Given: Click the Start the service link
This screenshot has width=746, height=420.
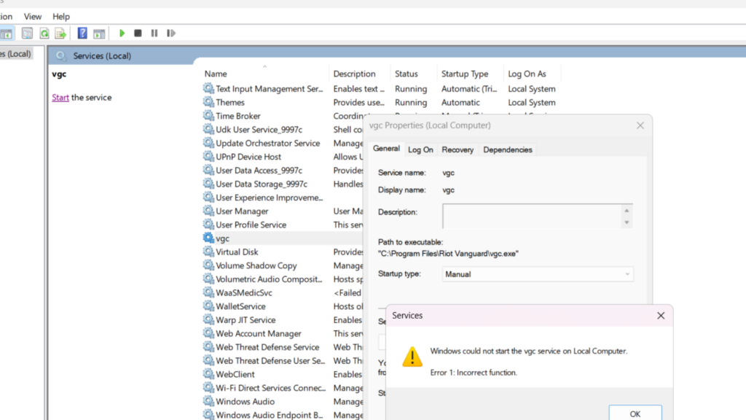Looking at the screenshot, I should [x=60, y=98].
